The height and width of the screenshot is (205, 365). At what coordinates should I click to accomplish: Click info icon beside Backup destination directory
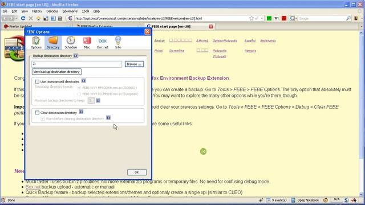76,56
